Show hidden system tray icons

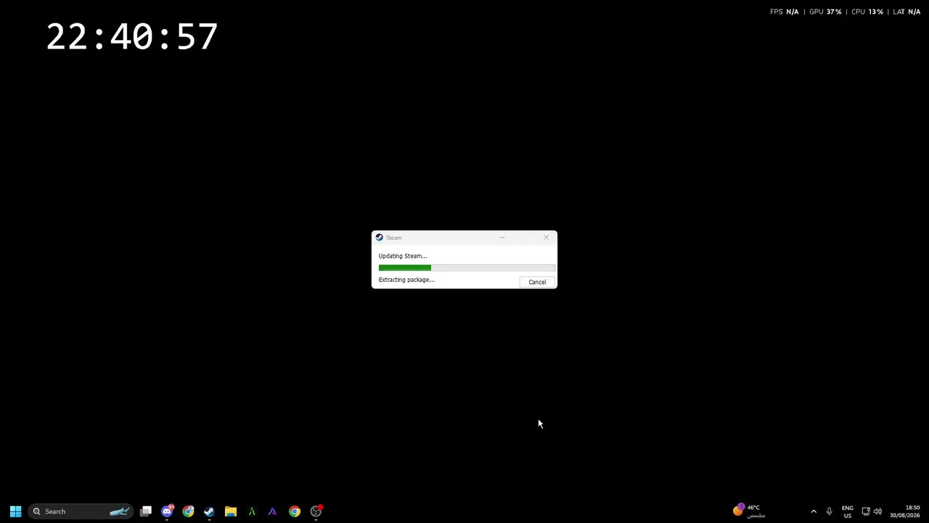pos(814,511)
